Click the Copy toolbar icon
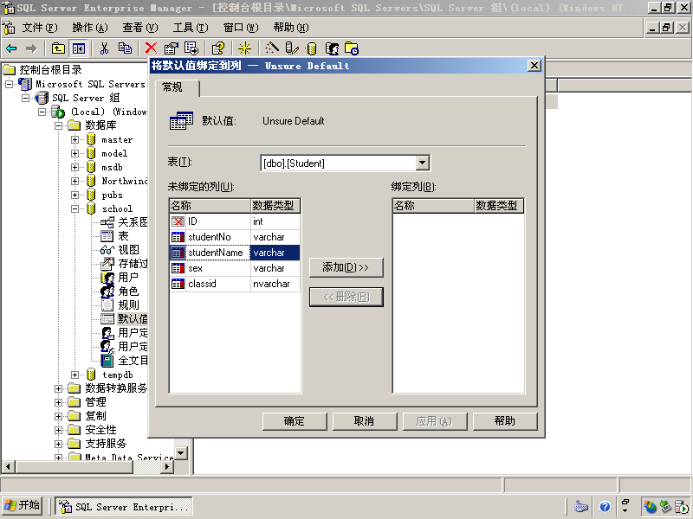Screen dimensions: 693x519 125,48
